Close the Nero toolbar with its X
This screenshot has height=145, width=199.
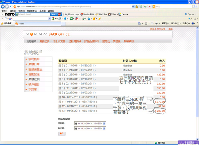click(x=2, y=14)
